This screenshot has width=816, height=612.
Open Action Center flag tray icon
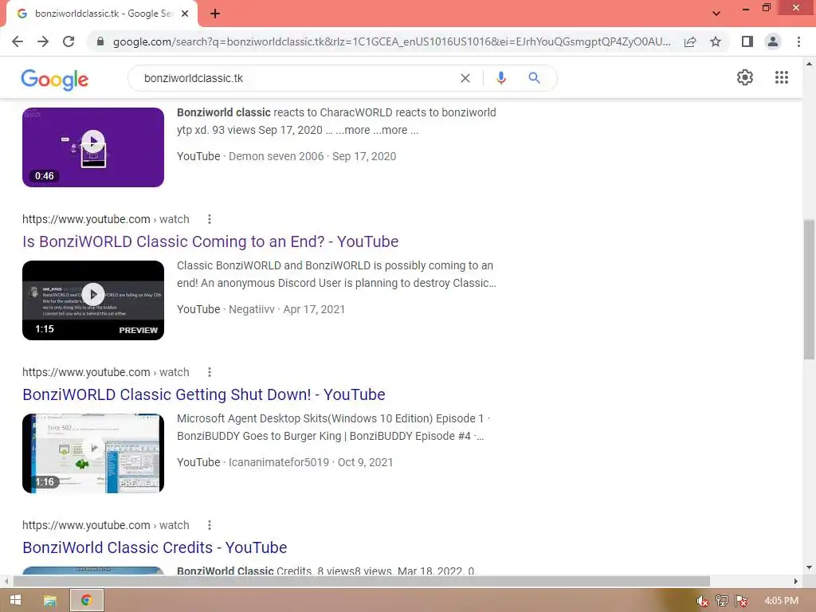[741, 601]
